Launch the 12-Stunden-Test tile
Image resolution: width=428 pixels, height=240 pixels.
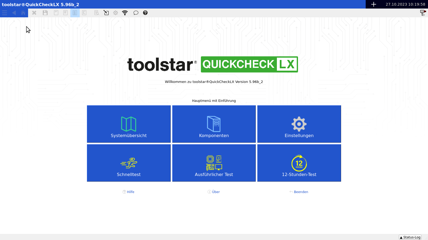(299, 163)
